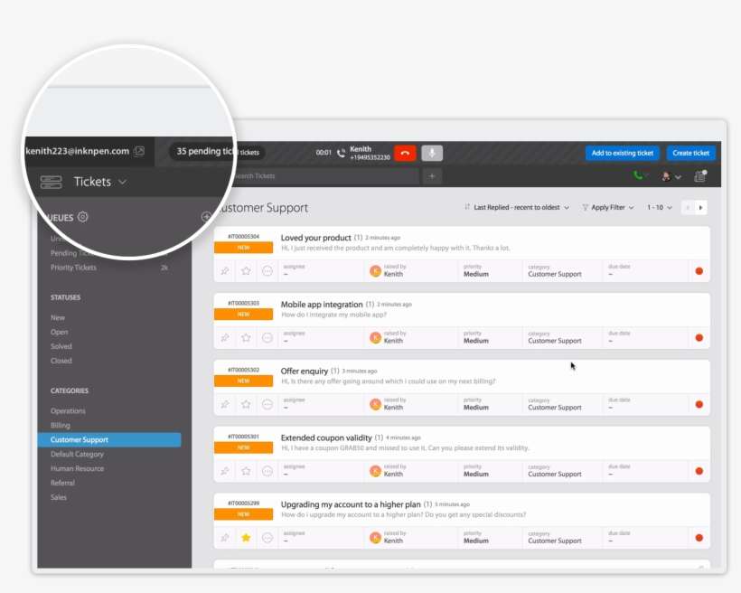
Task: Click into the Search Tickets field
Action: 325,176
